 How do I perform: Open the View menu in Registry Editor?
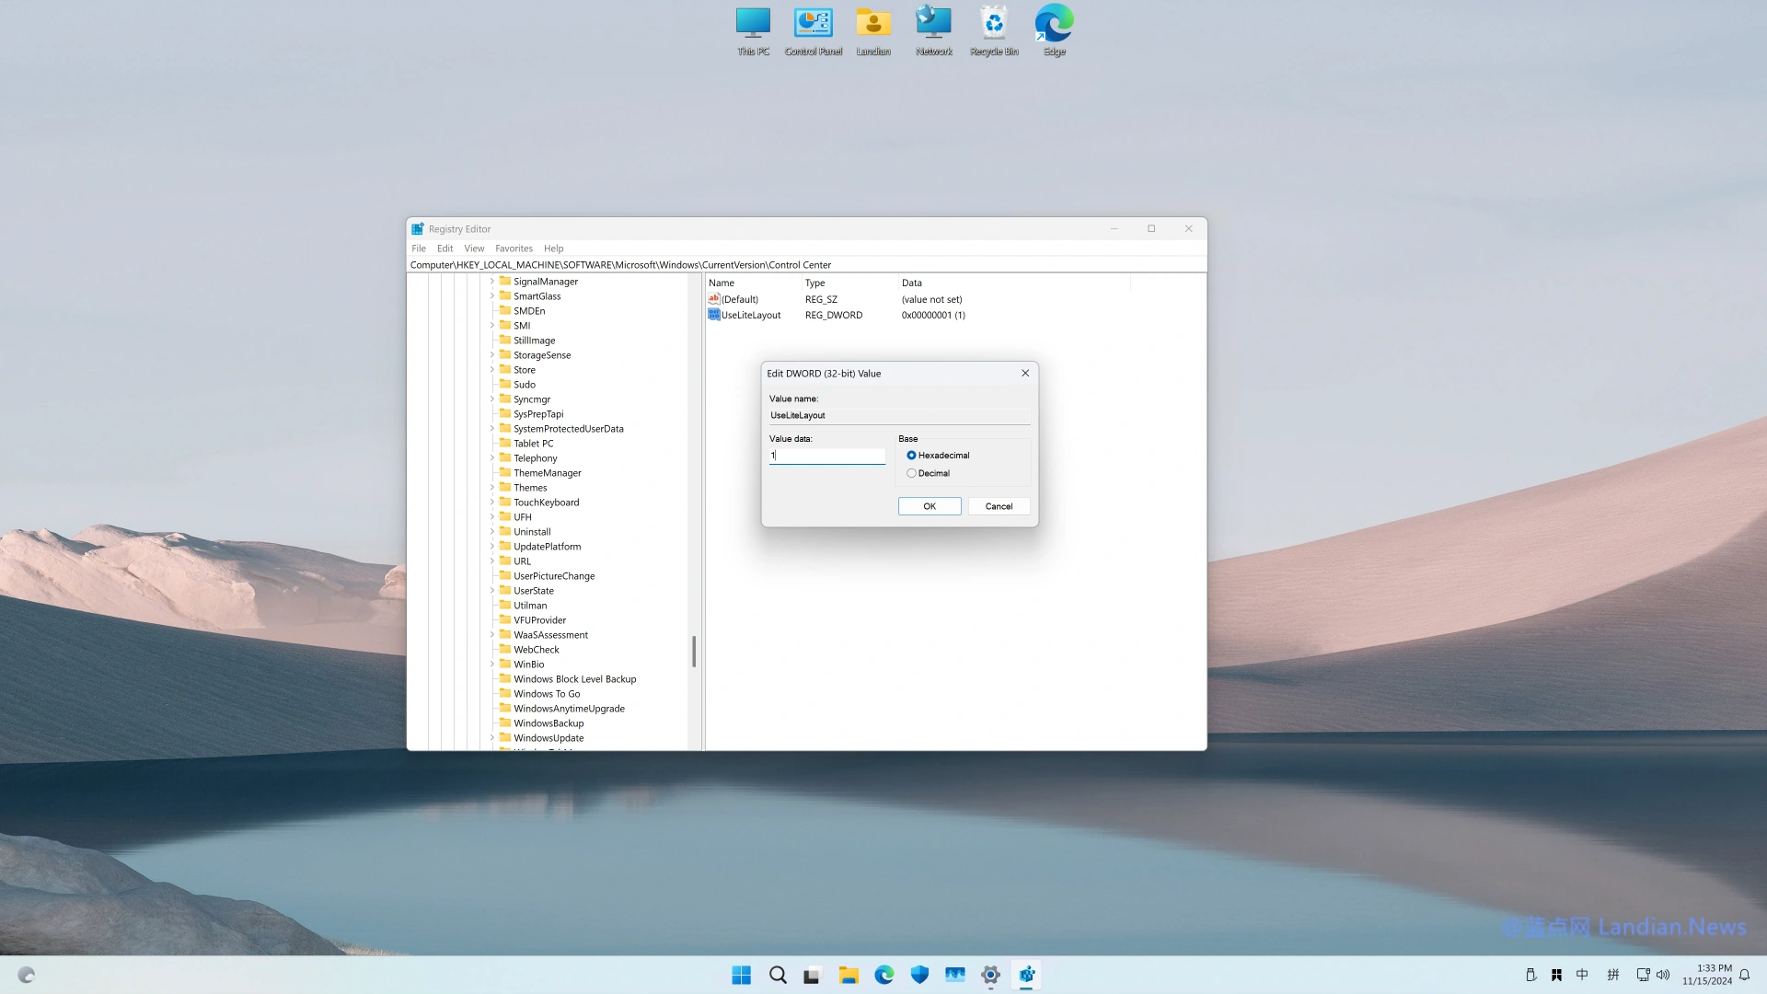473,248
